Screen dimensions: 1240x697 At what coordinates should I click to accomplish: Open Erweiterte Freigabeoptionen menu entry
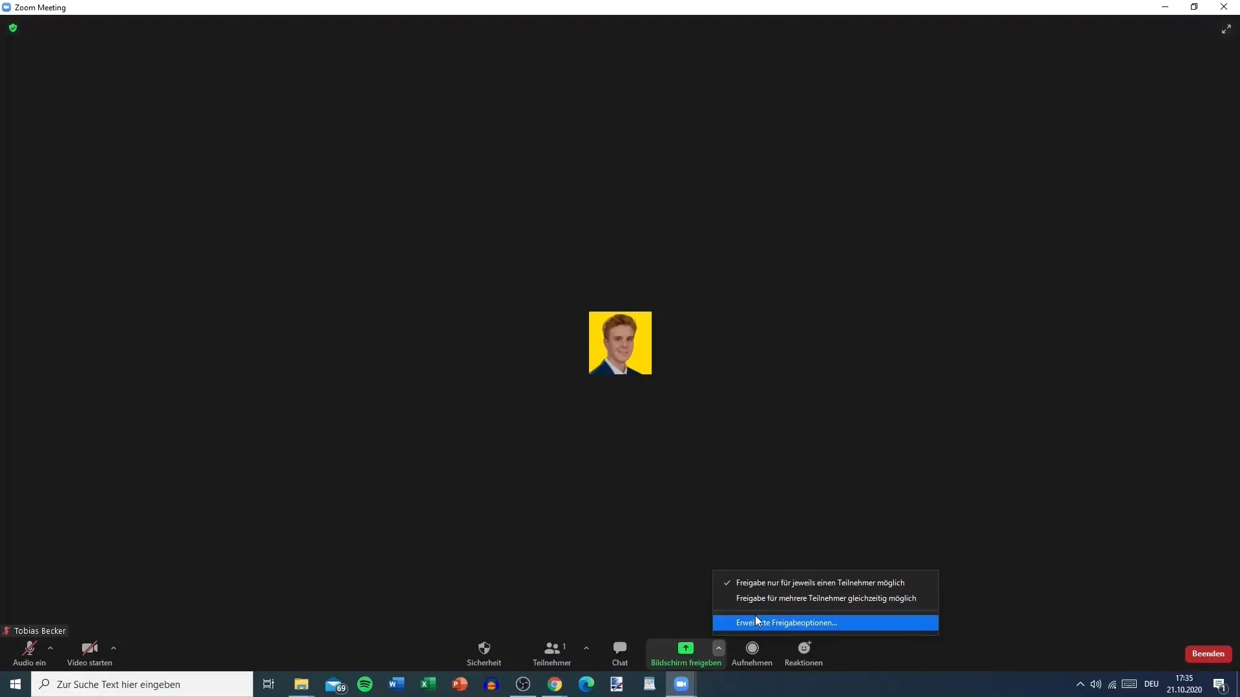825,623
